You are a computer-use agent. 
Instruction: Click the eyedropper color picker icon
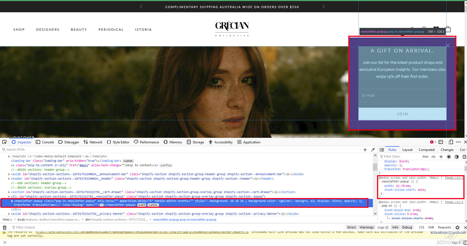(373, 150)
